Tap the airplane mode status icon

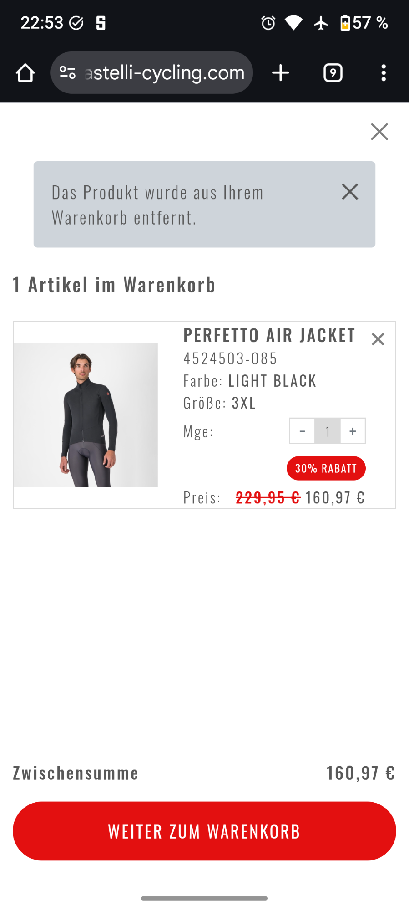[x=321, y=23]
